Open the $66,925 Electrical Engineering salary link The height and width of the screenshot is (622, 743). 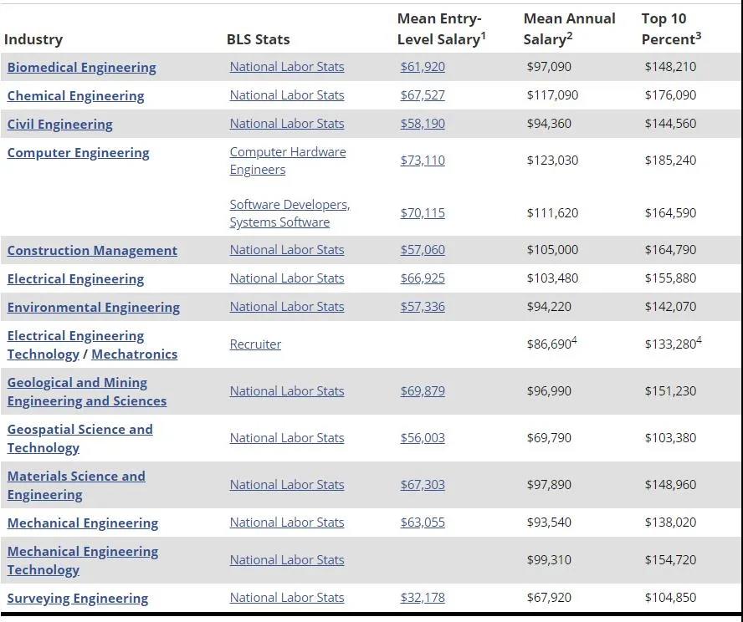point(423,278)
